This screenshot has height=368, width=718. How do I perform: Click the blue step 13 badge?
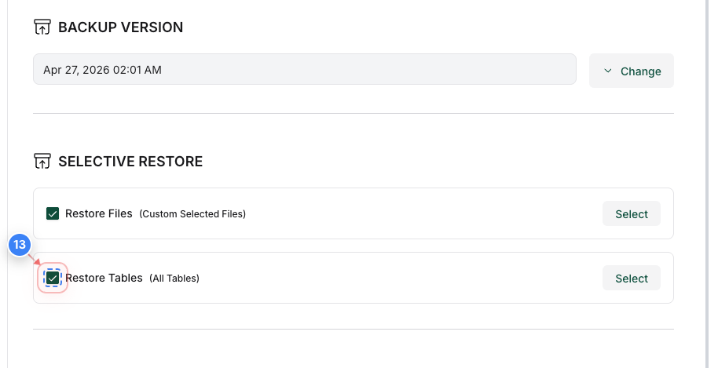coord(20,245)
